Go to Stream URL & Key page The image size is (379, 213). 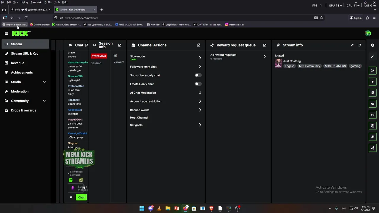click(x=25, y=54)
